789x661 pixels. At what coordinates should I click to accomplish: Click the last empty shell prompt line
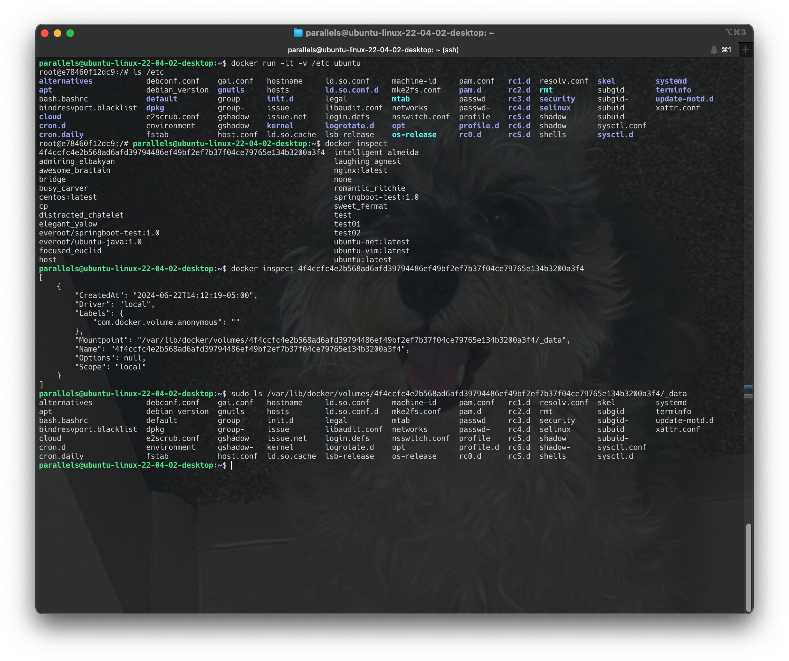pos(135,465)
